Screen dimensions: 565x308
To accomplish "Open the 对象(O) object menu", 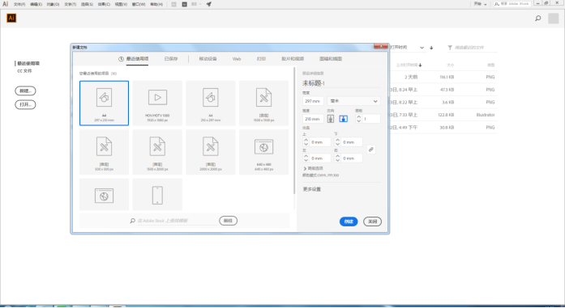I will tap(53, 4).
